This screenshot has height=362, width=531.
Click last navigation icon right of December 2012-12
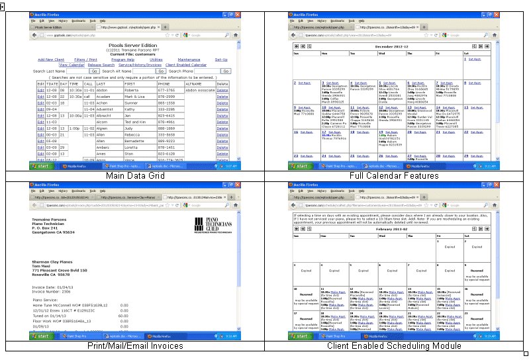tap(489, 47)
